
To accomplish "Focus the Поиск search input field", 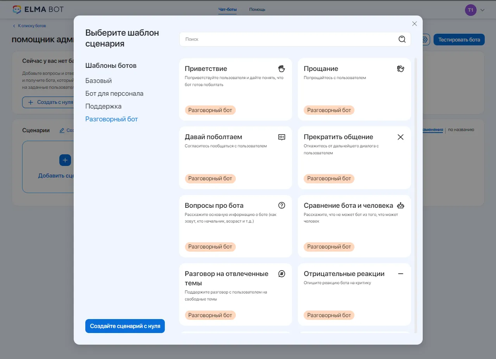I will [x=287, y=39].
